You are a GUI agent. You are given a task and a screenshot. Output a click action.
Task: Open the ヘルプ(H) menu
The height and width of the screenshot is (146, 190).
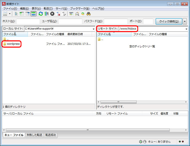tap(98, 9)
